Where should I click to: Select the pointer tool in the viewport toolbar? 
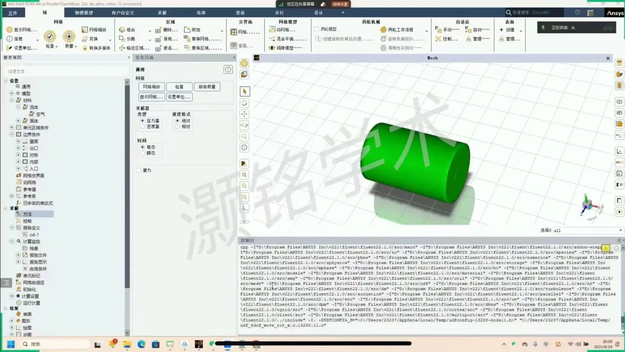(x=244, y=92)
